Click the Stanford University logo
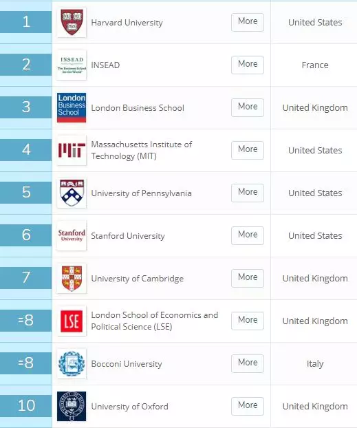The height and width of the screenshot is (428, 357). pos(72,235)
